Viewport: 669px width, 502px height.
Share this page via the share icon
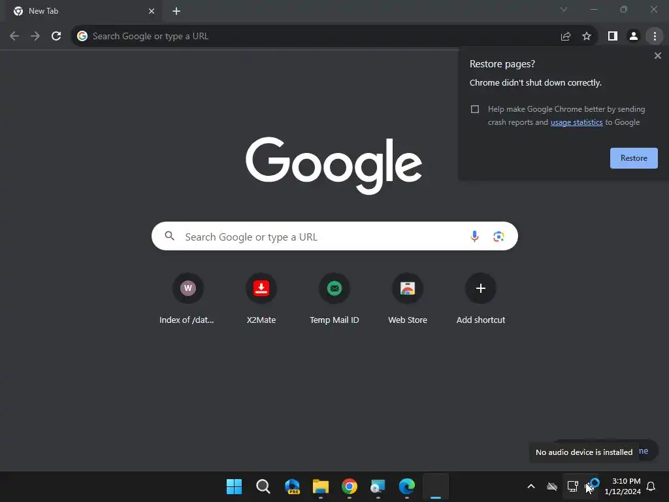566,37
